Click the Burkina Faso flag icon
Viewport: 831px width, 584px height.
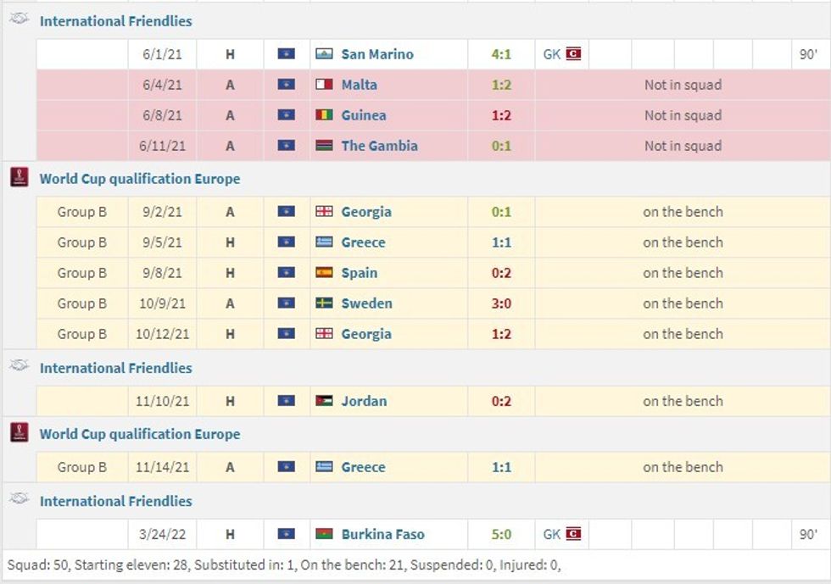tap(324, 534)
